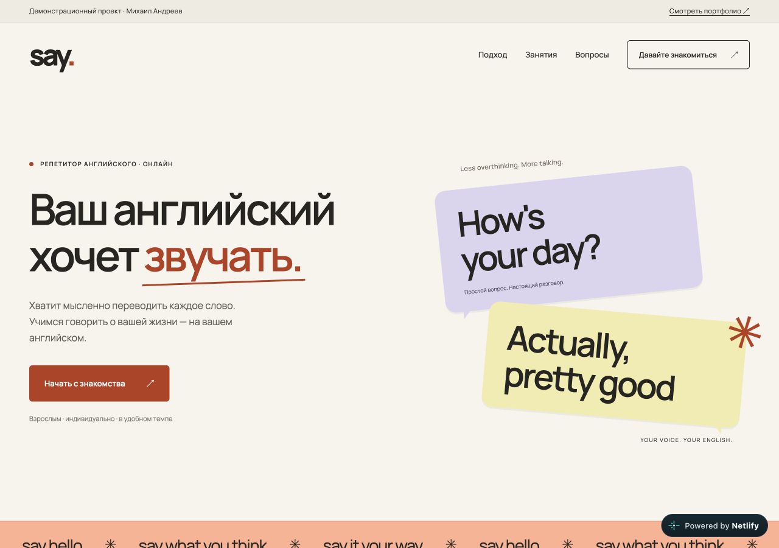Click the Netlify logo icon in badge
This screenshot has height=548, width=779.
tap(674, 525)
